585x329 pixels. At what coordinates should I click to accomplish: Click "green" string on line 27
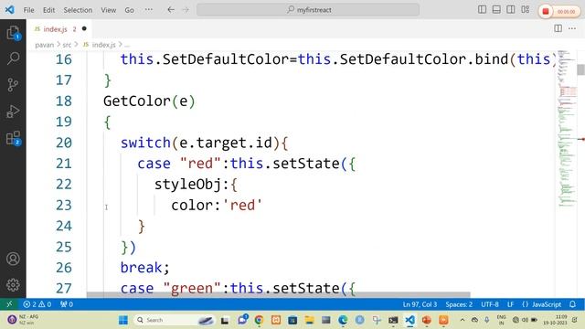click(x=193, y=288)
